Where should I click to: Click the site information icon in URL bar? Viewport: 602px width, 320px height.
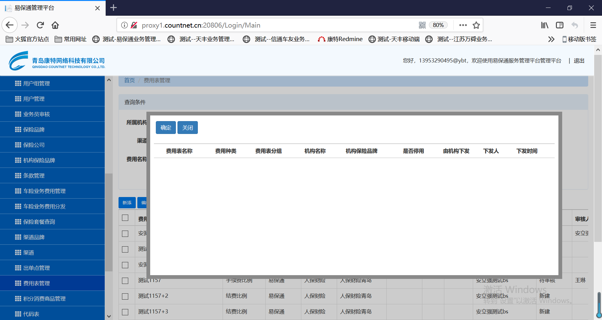pyautogui.click(x=124, y=25)
